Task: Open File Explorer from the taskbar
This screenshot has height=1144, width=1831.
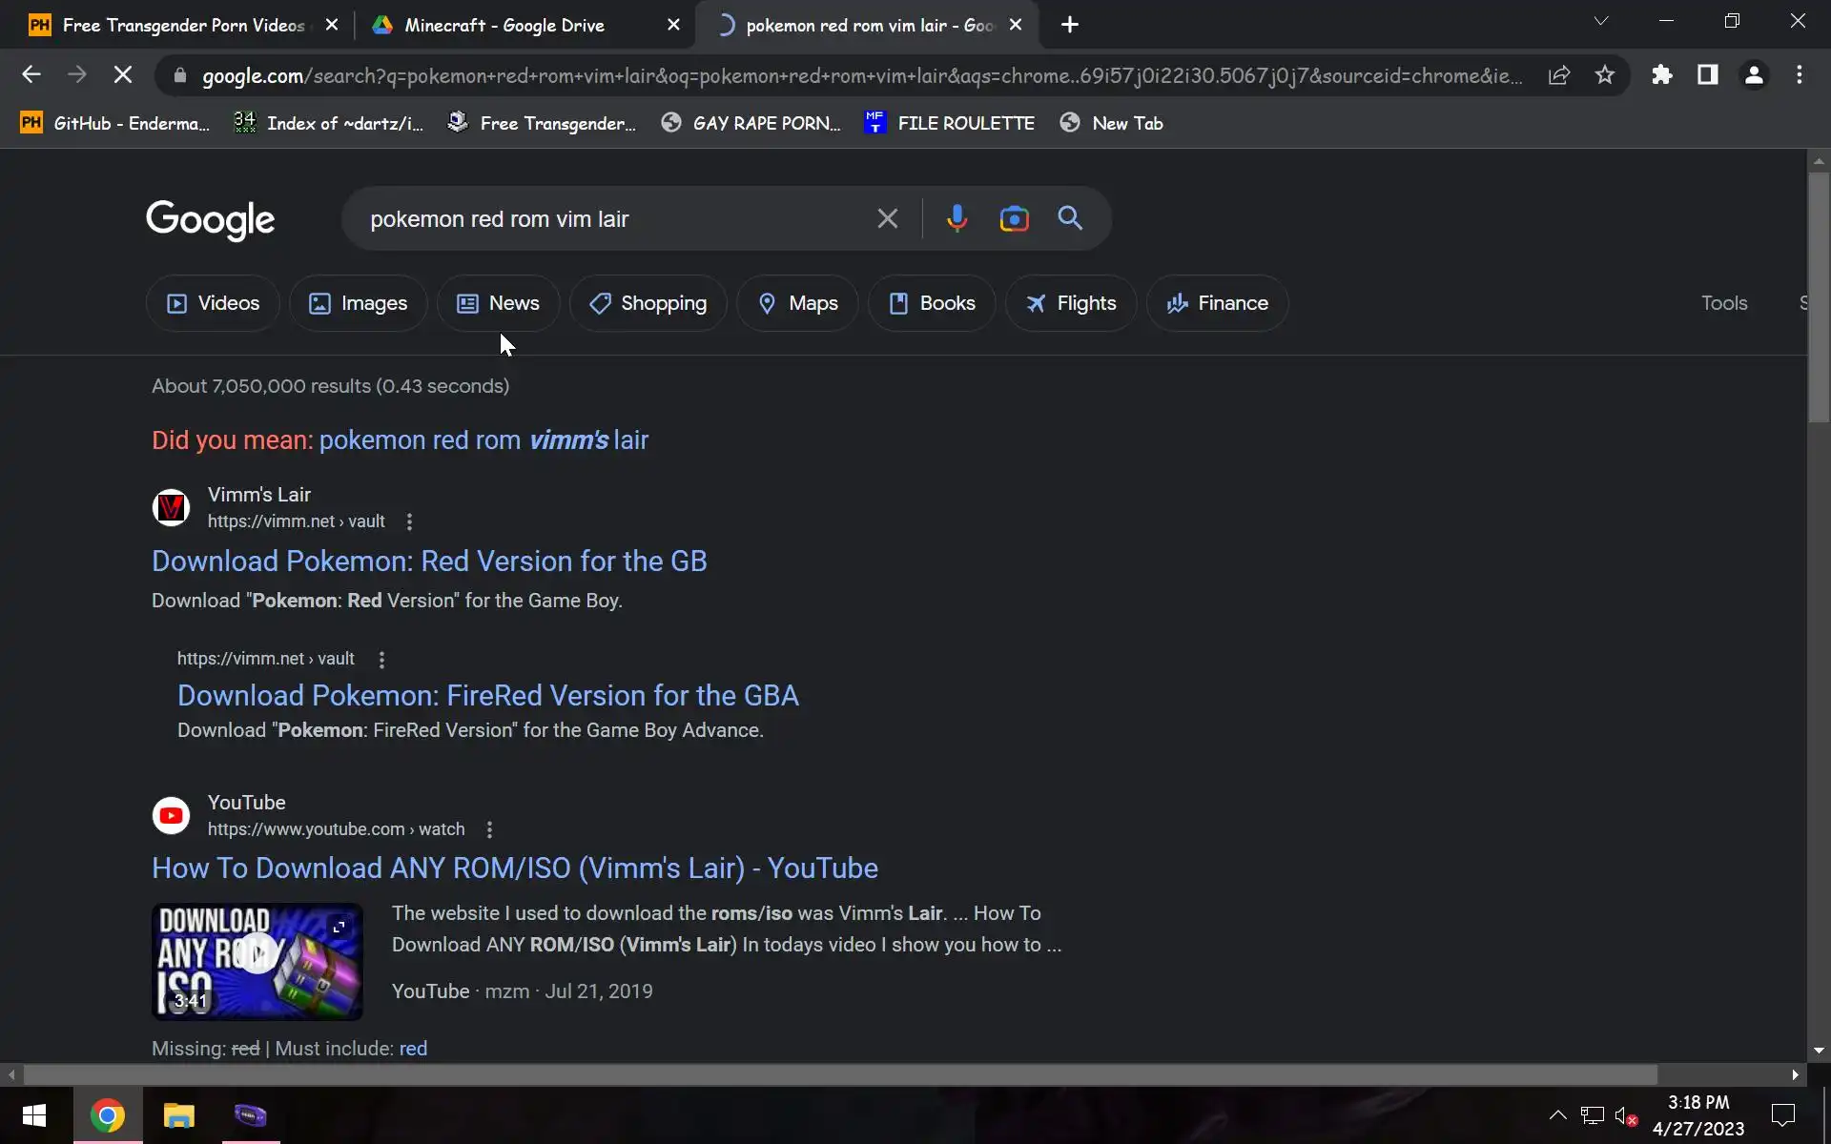Action: 178,1115
